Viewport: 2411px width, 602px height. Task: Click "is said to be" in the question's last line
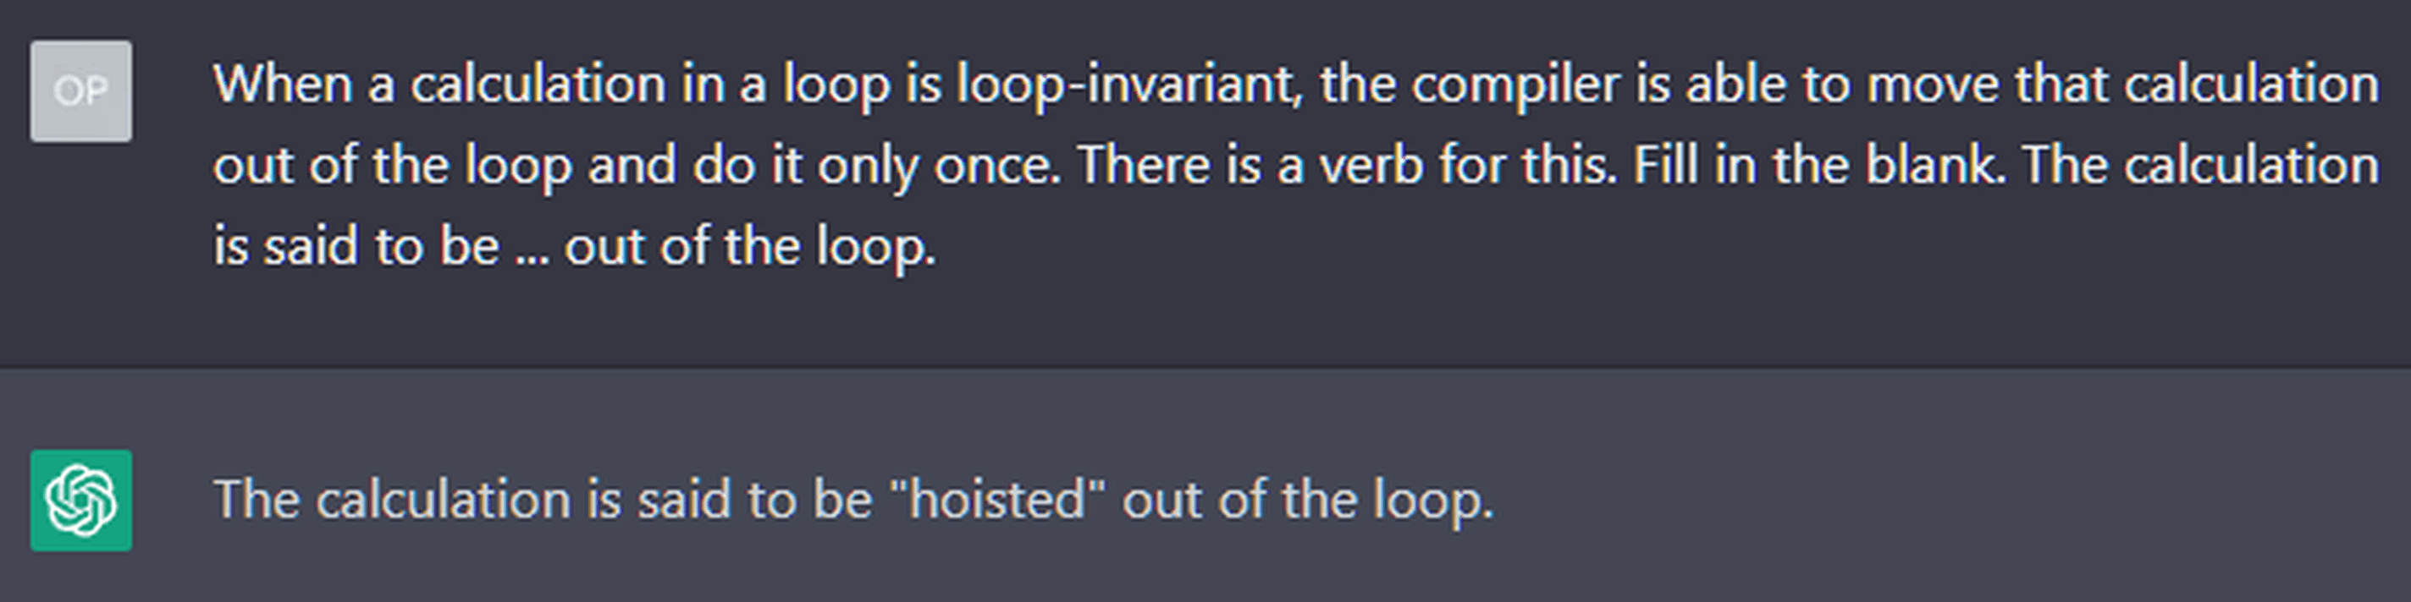(356, 247)
